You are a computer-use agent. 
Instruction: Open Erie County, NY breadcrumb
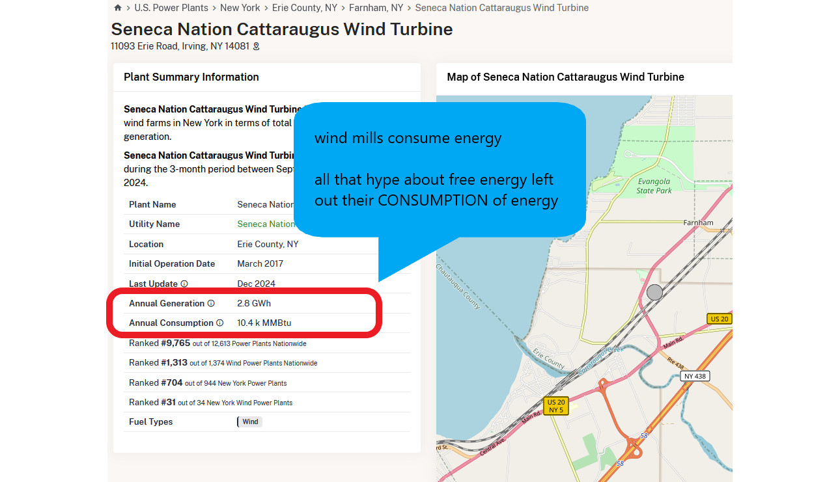[305, 8]
